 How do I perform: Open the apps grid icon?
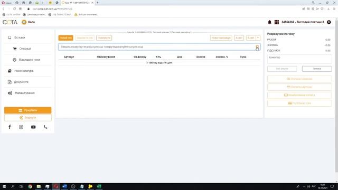pyautogui.click(x=277, y=22)
